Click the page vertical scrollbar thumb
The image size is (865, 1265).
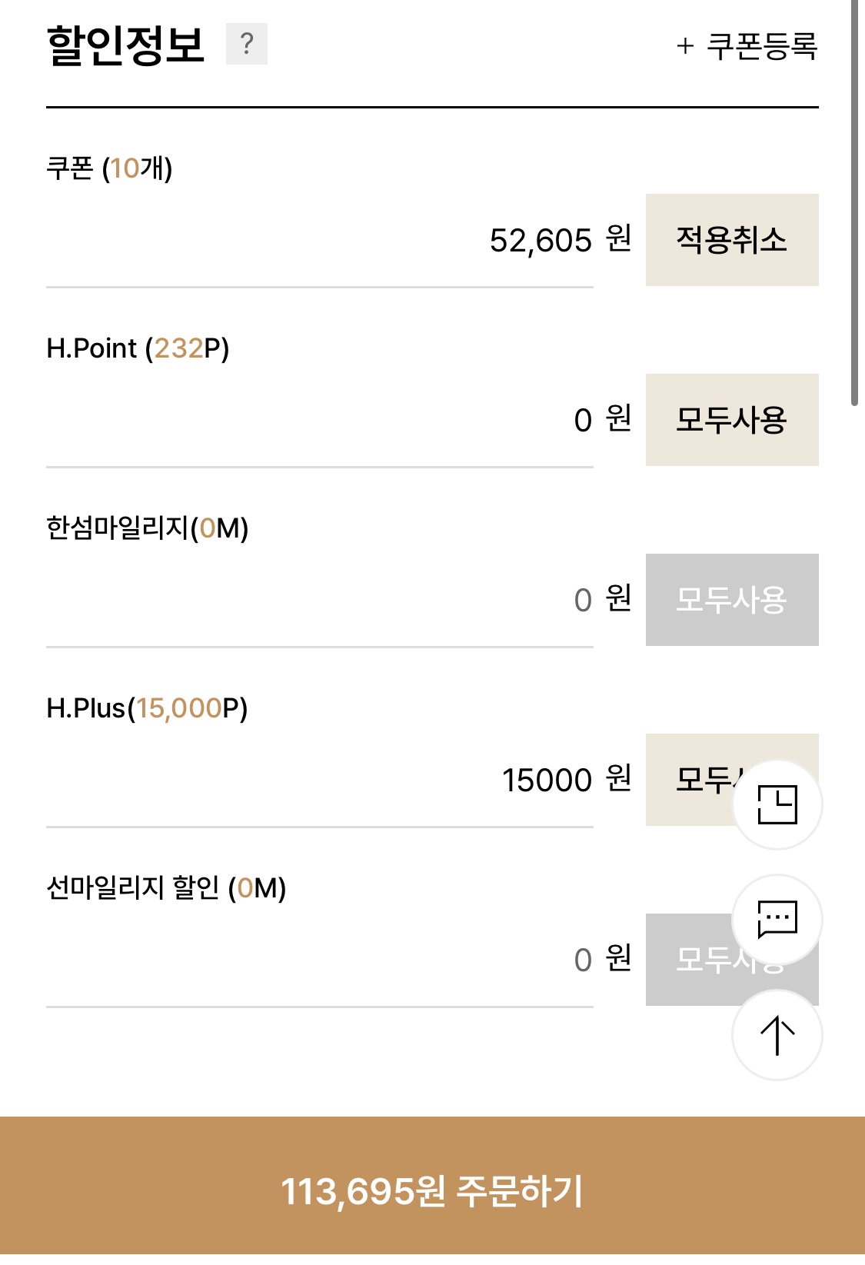click(x=854, y=200)
